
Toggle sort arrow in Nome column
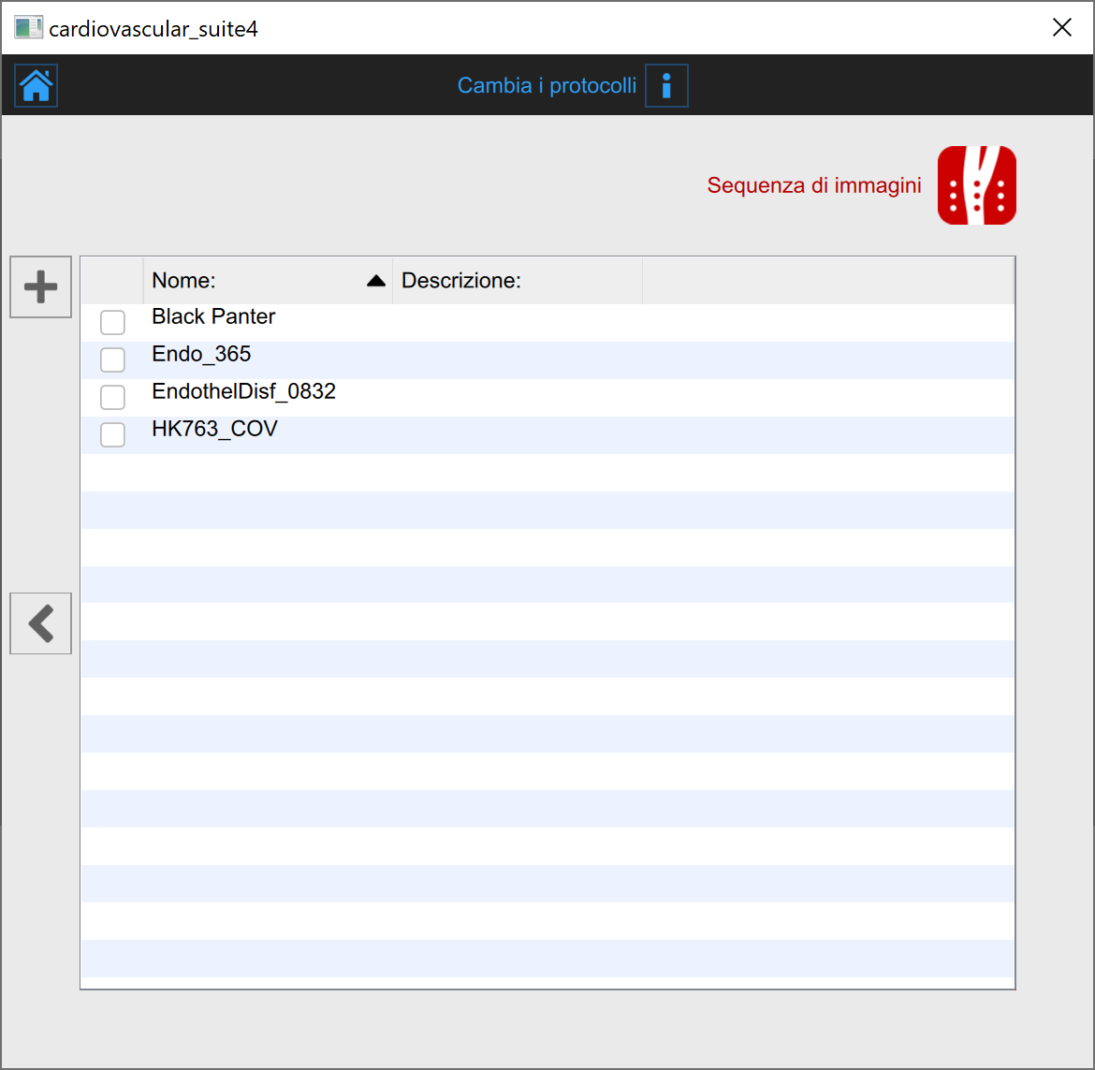[x=376, y=281]
